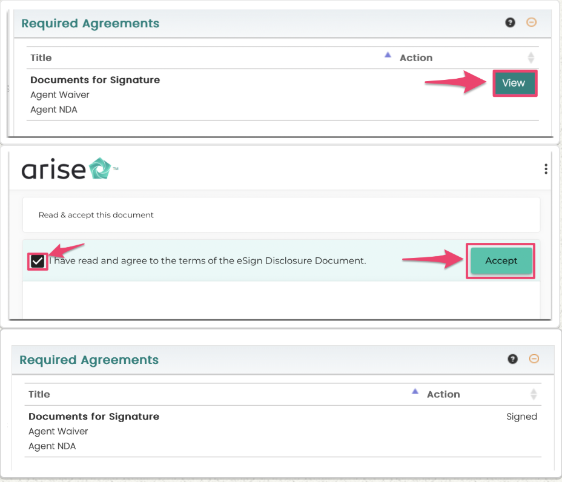Image resolution: width=562 pixels, height=482 pixels.
Task: Click Action sort arrows in the View-button panel
Action: click(531, 58)
